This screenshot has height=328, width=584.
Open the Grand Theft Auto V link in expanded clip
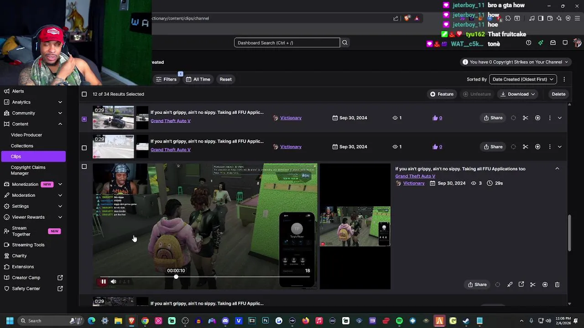(x=415, y=176)
